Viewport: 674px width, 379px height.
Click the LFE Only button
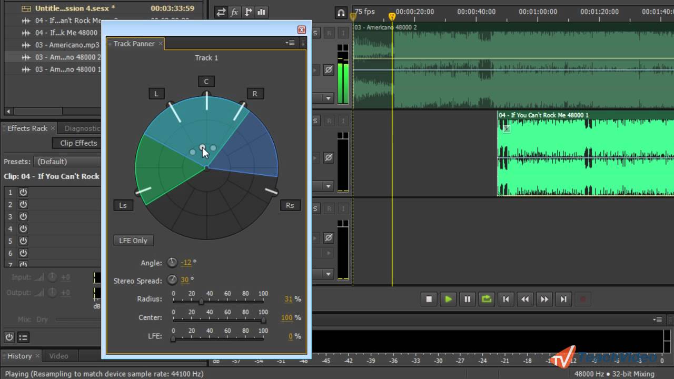(x=133, y=240)
